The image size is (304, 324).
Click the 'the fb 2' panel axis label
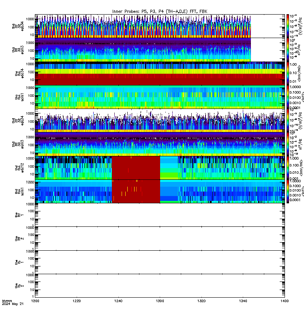(x=19, y=286)
